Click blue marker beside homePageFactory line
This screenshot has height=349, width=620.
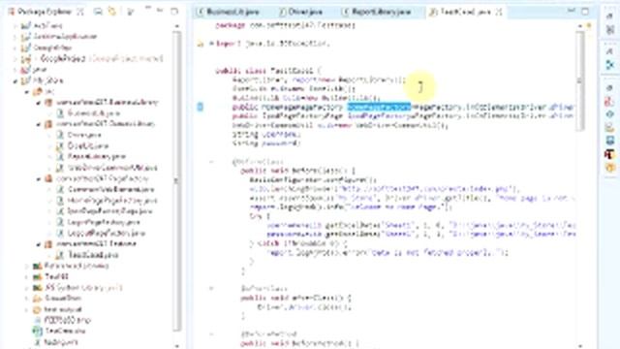coord(201,107)
